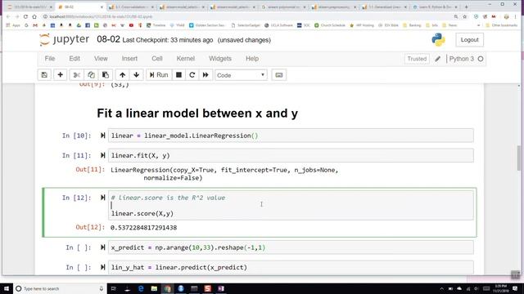Open the Widgets menu
This screenshot has width=524, height=294.
(x=220, y=59)
